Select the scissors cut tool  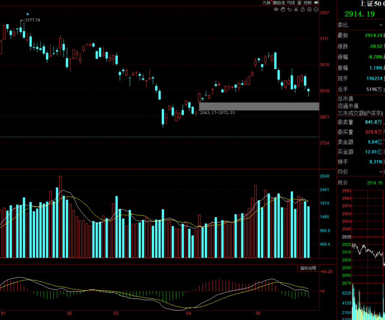pyautogui.click(x=296, y=9)
